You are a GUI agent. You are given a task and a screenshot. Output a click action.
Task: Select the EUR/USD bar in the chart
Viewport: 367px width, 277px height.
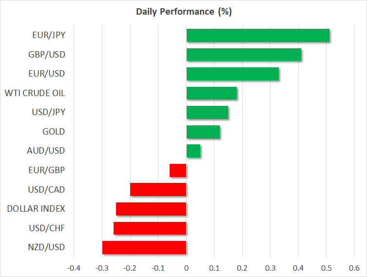pyautogui.click(x=232, y=74)
